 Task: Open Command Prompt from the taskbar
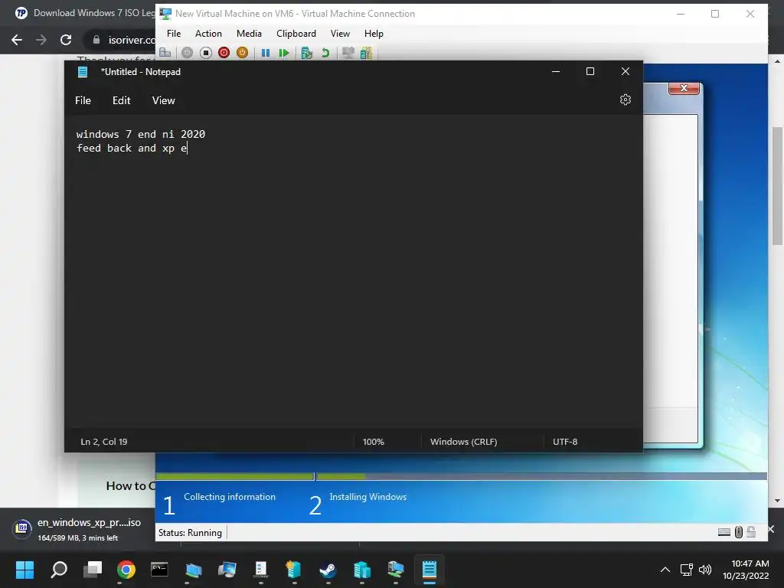point(159,570)
